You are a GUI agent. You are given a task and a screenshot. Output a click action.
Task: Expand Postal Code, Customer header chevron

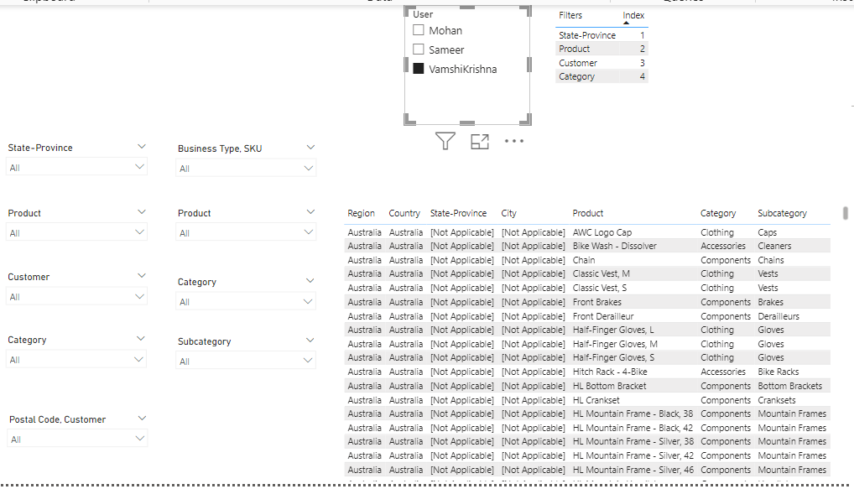[x=142, y=419]
